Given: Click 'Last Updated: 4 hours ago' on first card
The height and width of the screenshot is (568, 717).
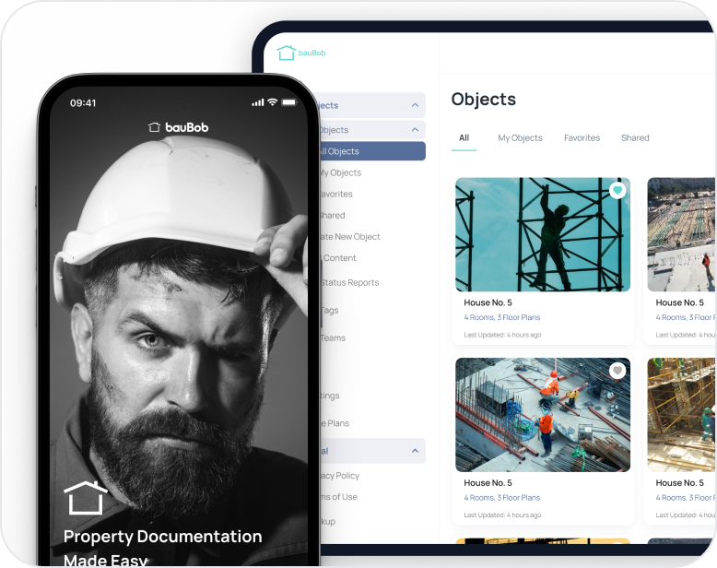Looking at the screenshot, I should pos(502,335).
